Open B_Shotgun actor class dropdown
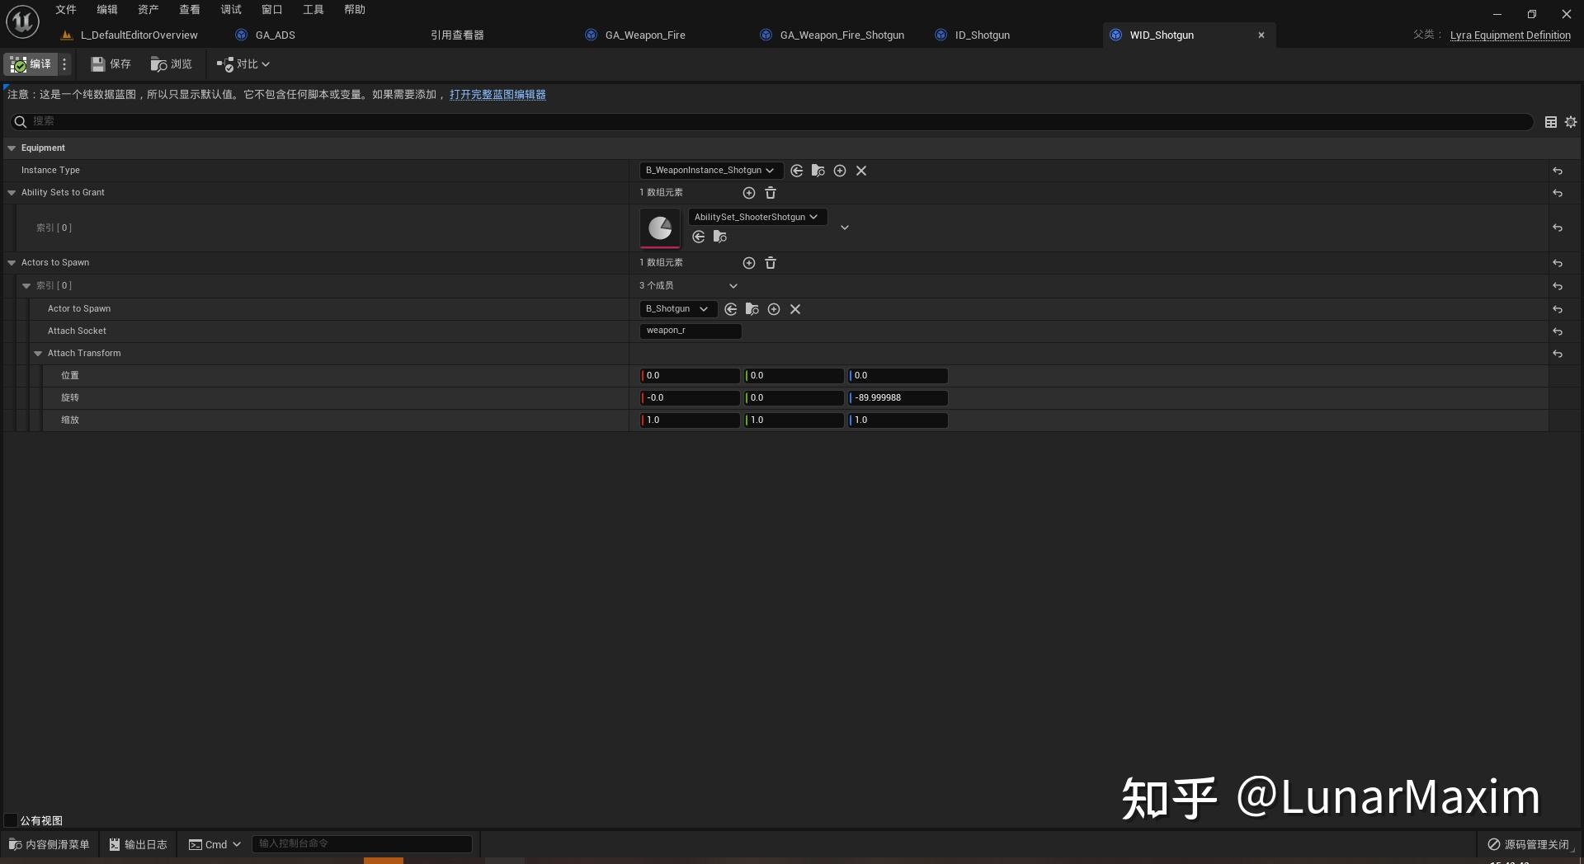 point(677,309)
